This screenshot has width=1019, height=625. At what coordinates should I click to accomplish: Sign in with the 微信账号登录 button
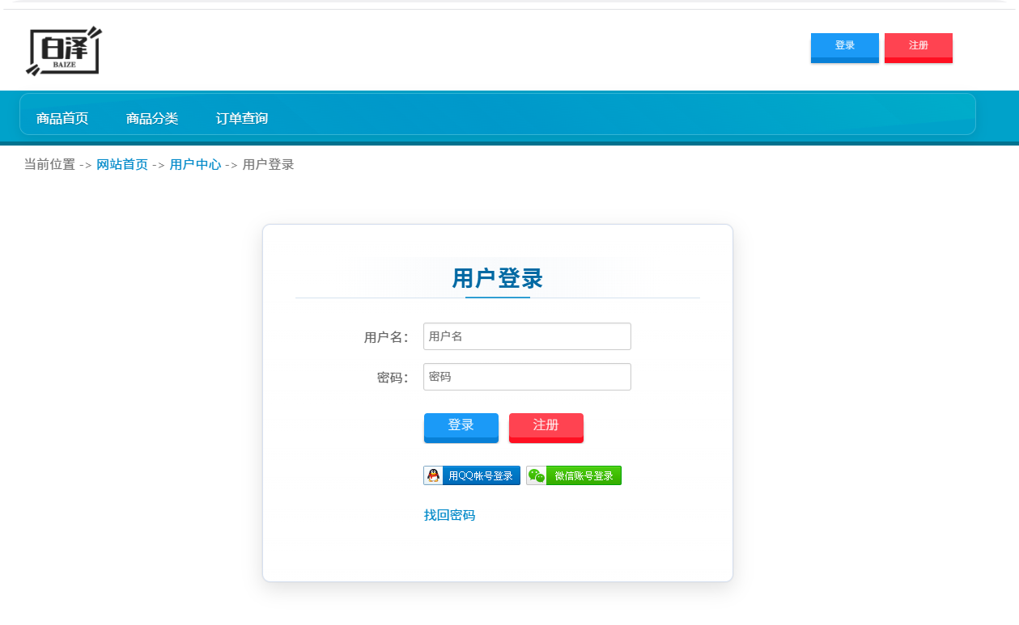[x=574, y=475]
